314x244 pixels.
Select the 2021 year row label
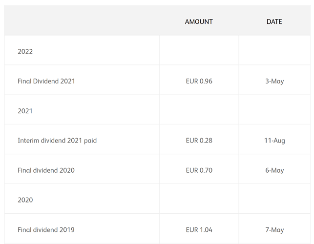tap(25, 111)
